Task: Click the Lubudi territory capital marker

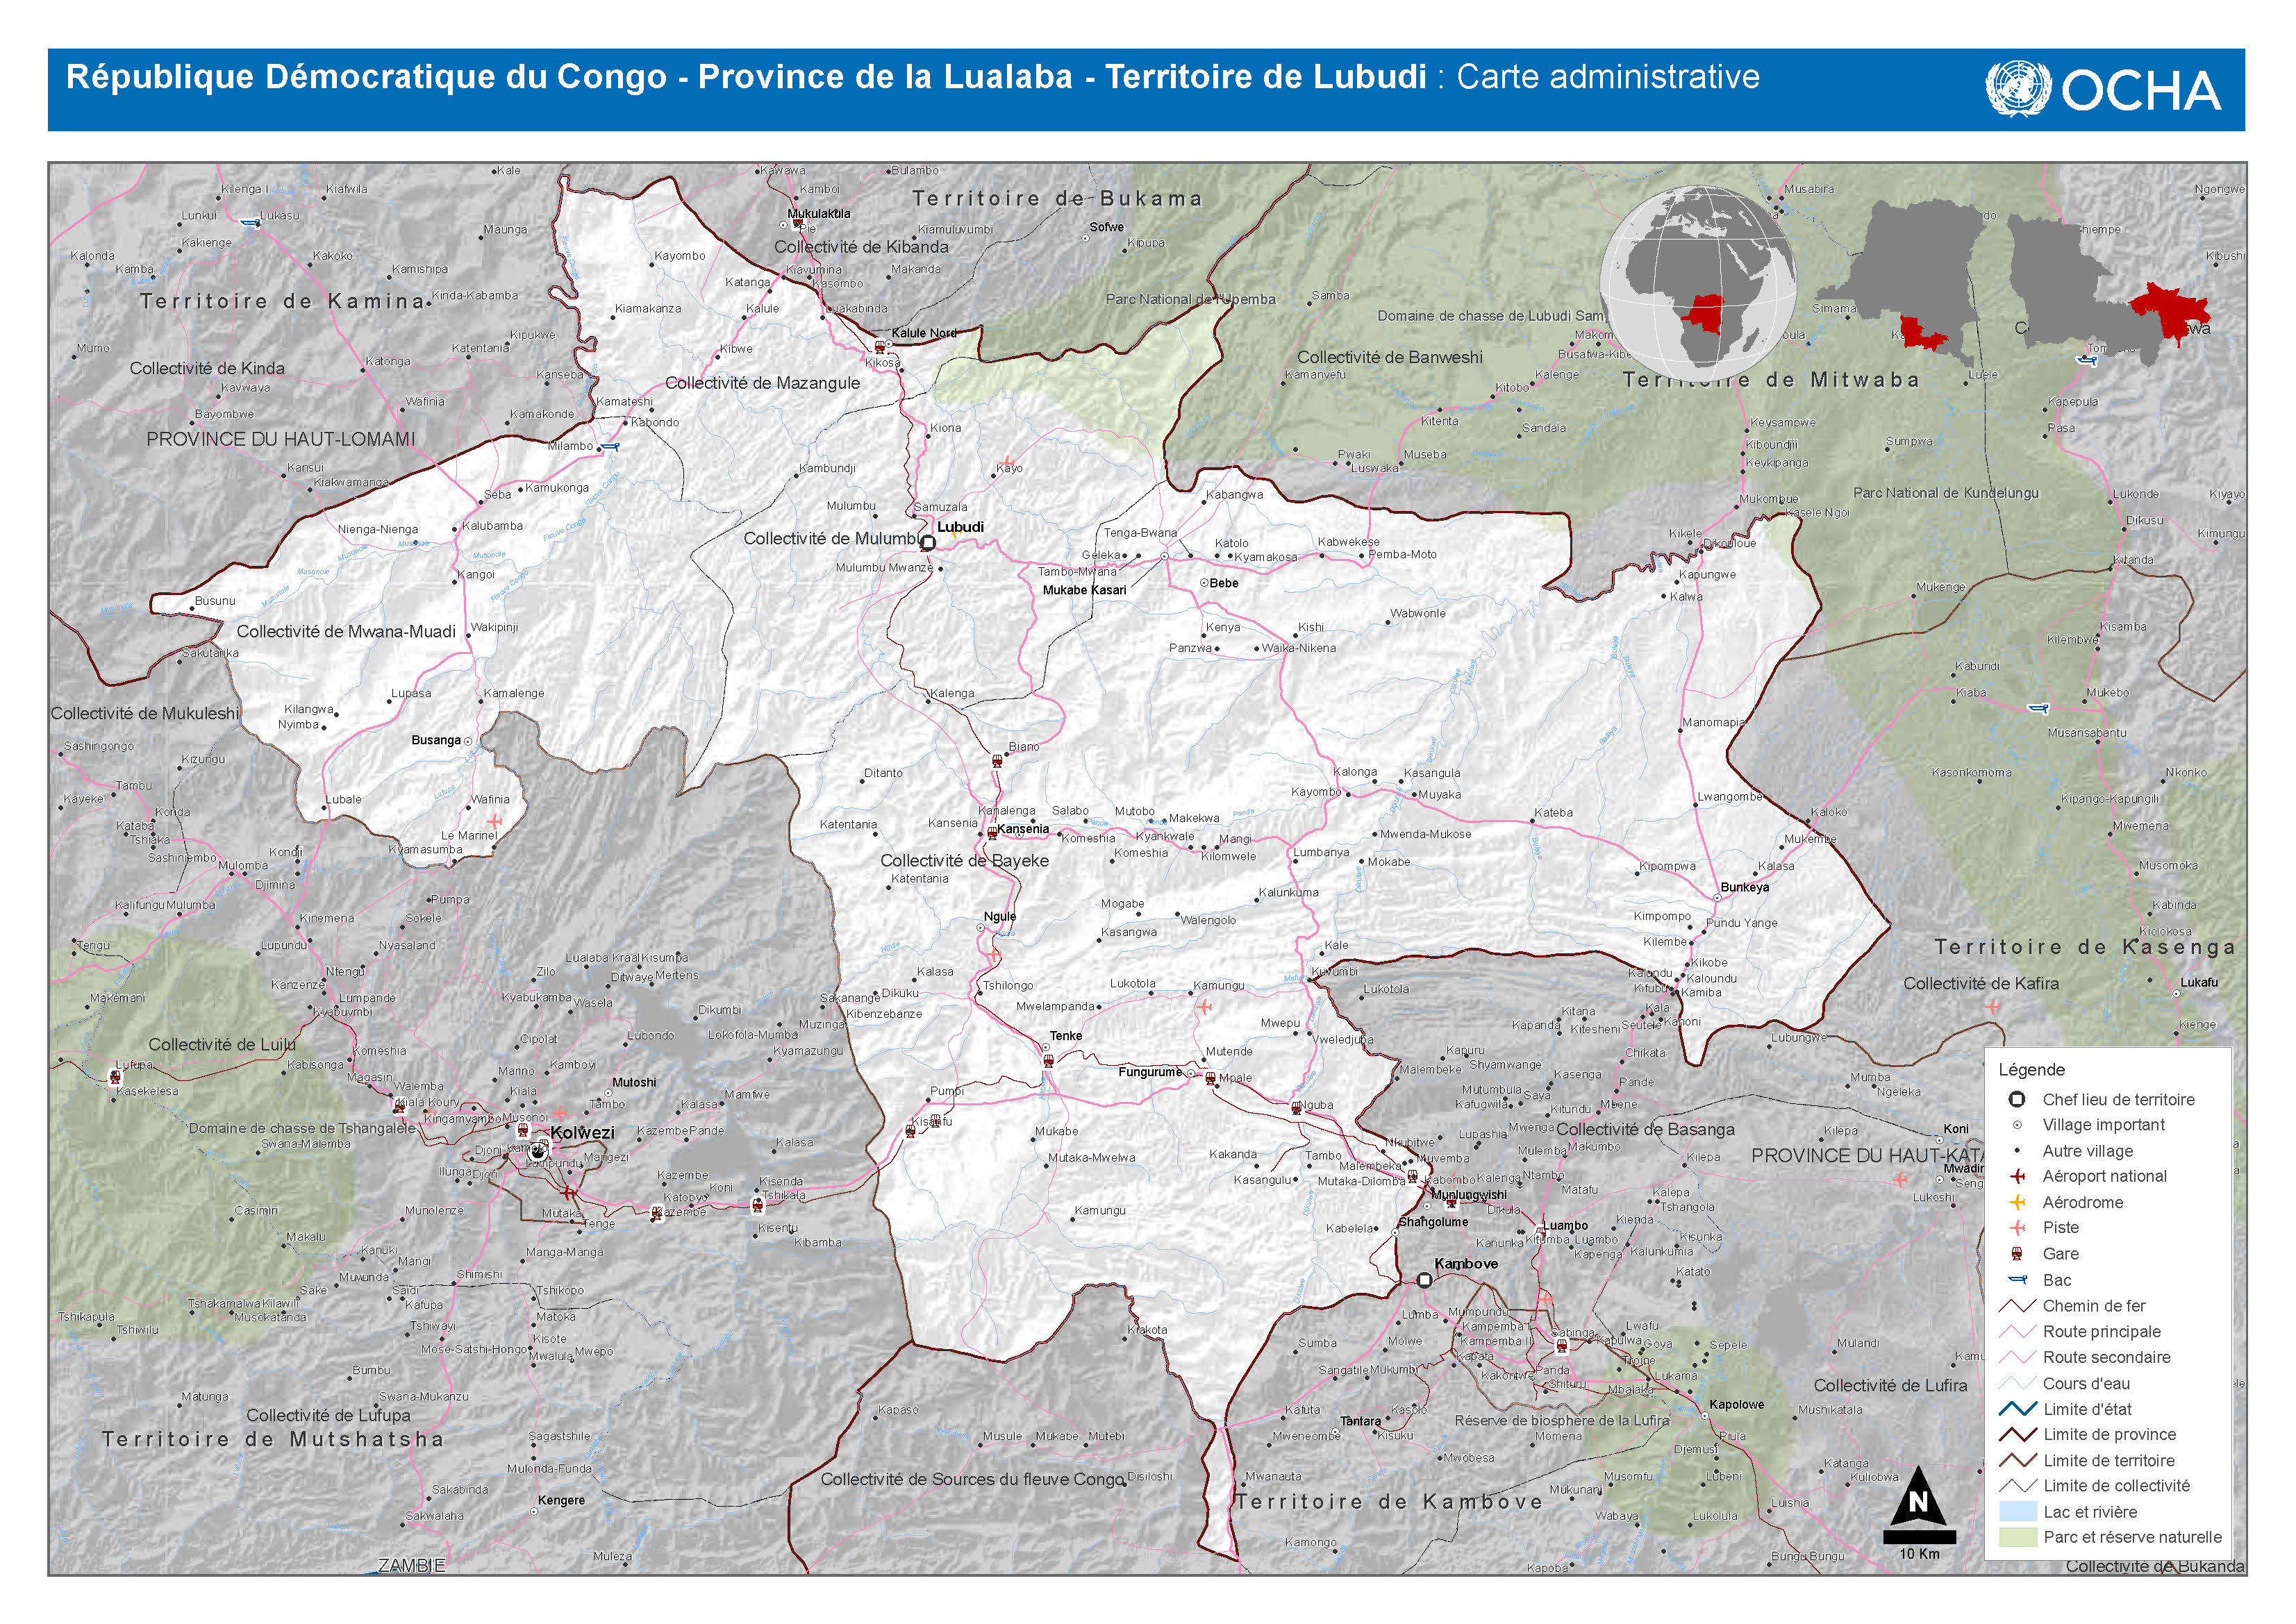Action: [928, 543]
